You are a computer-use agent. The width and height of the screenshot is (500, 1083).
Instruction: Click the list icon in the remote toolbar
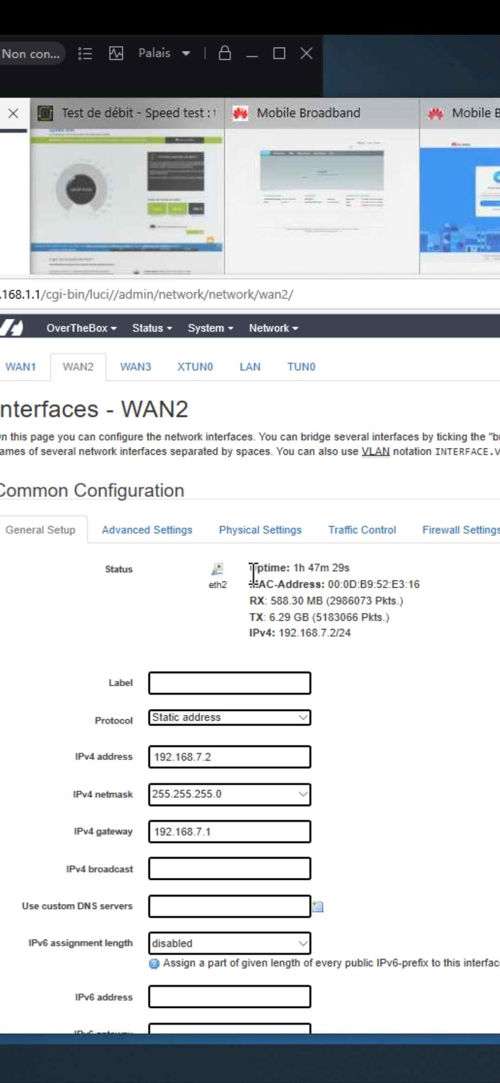point(85,54)
